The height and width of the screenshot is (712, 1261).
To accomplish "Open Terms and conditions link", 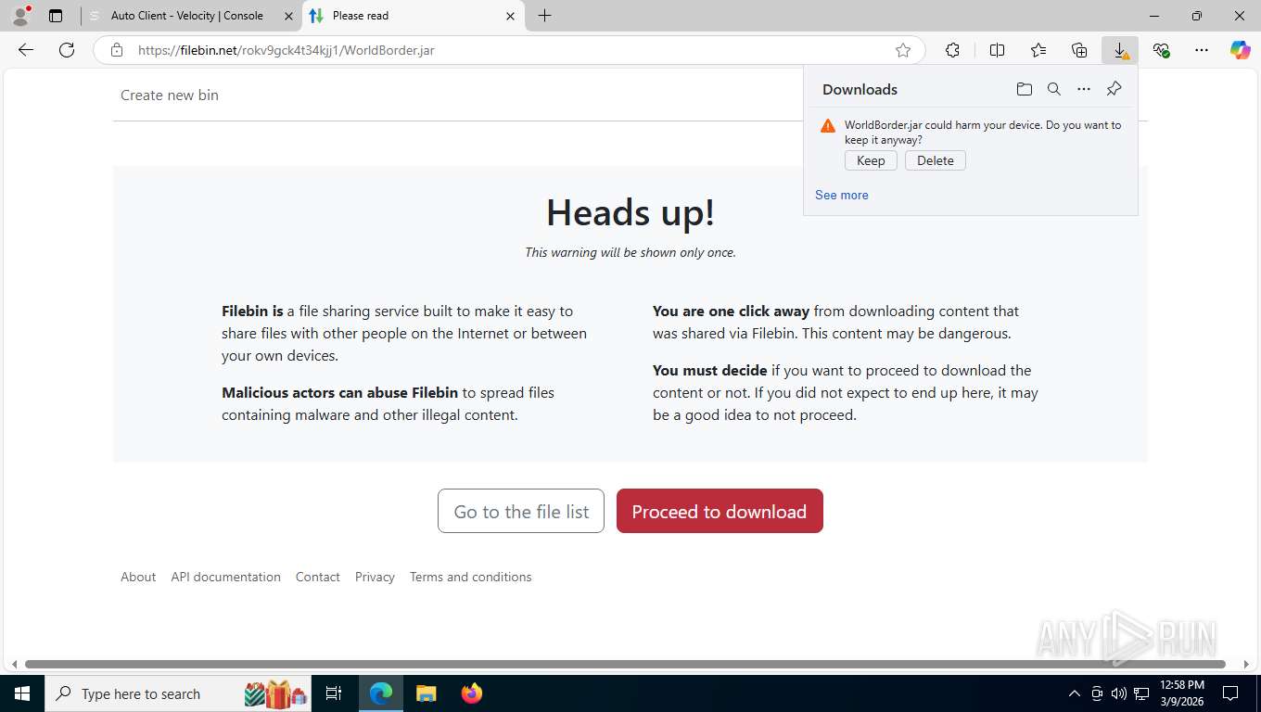I will click(x=471, y=577).
